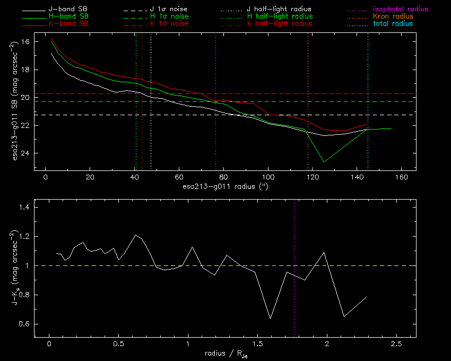This screenshot has height=361, width=451.
Task: Click the magenta isophotal radius legend label
Action: [400, 10]
